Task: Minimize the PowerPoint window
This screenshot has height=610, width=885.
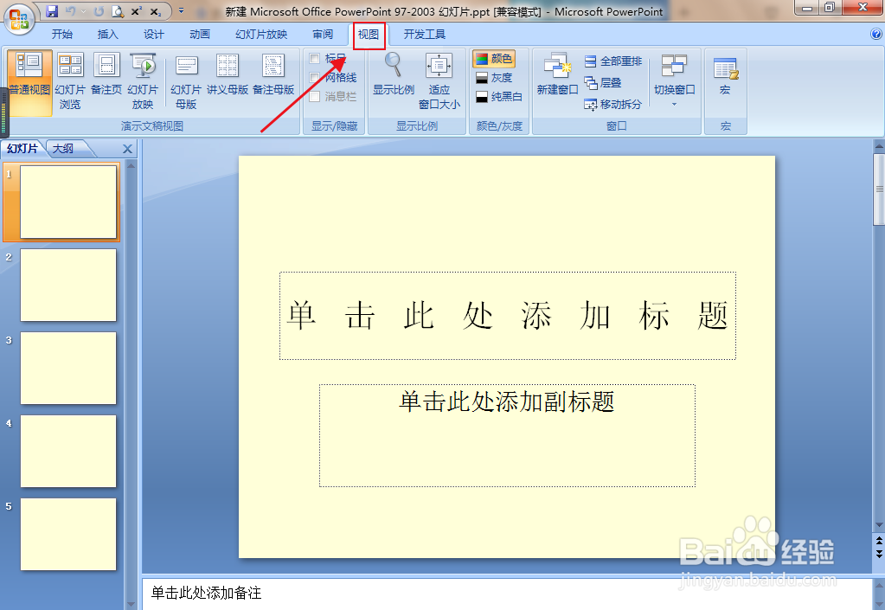Action: 808,7
